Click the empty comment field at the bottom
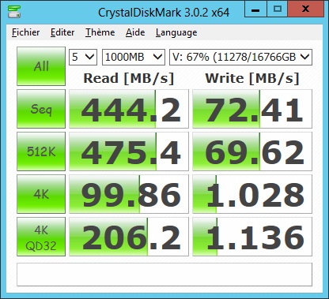Screen dimensions: 329x299 (164, 275)
